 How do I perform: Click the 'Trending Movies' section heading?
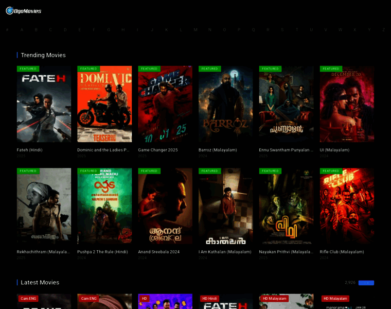tap(43, 55)
